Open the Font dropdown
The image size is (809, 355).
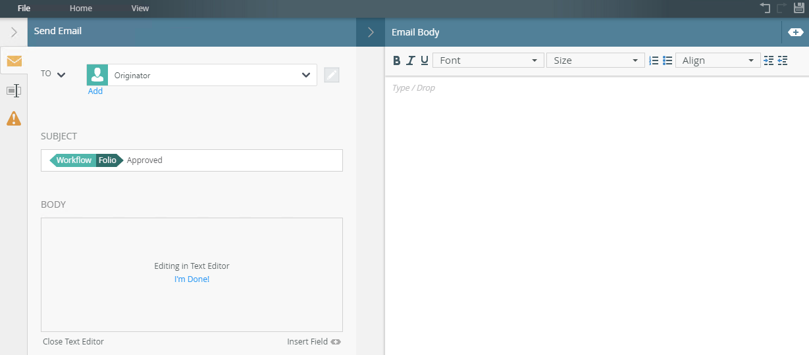pyautogui.click(x=488, y=60)
